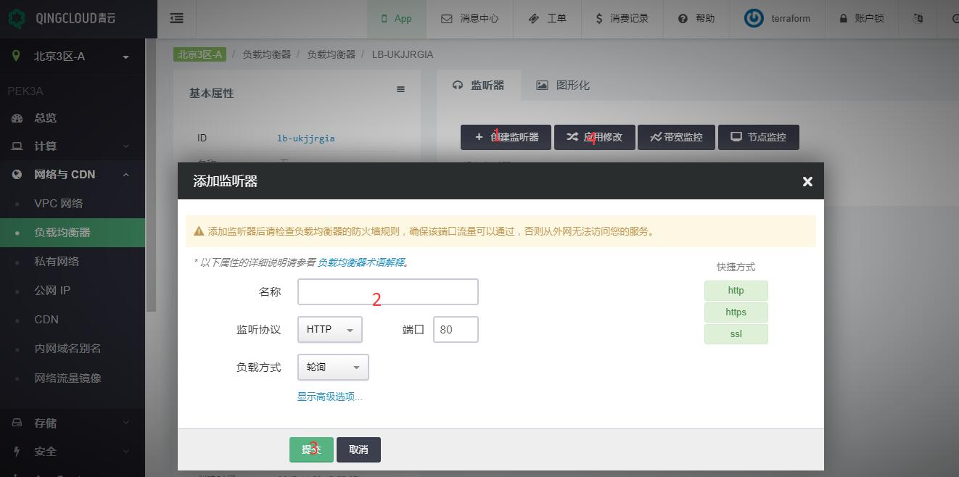Show advanced options via 显示高级选项
Viewport: 959px width, 477px height.
pyautogui.click(x=329, y=397)
